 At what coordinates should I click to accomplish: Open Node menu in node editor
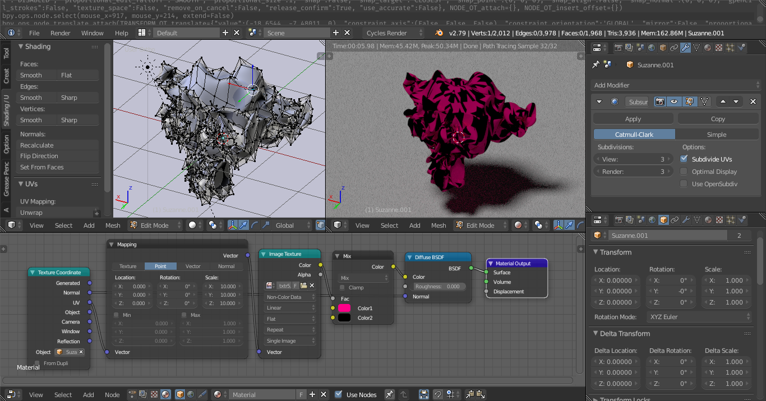point(112,394)
